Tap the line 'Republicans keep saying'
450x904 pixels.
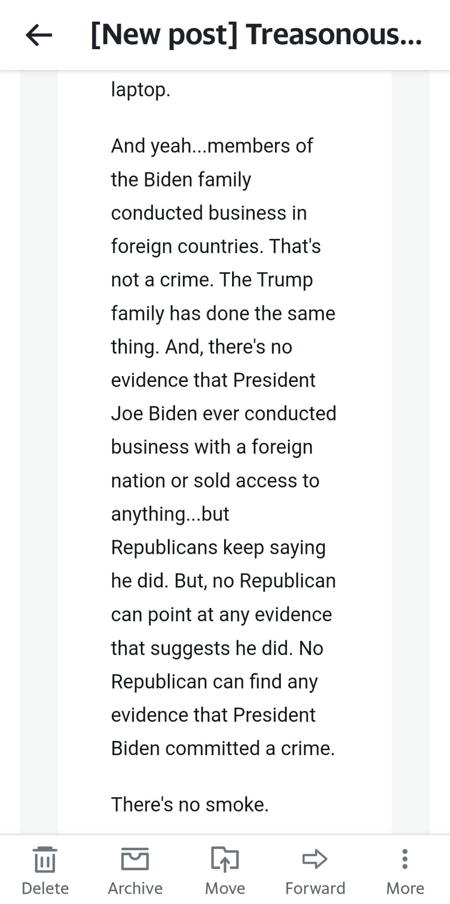(x=218, y=548)
